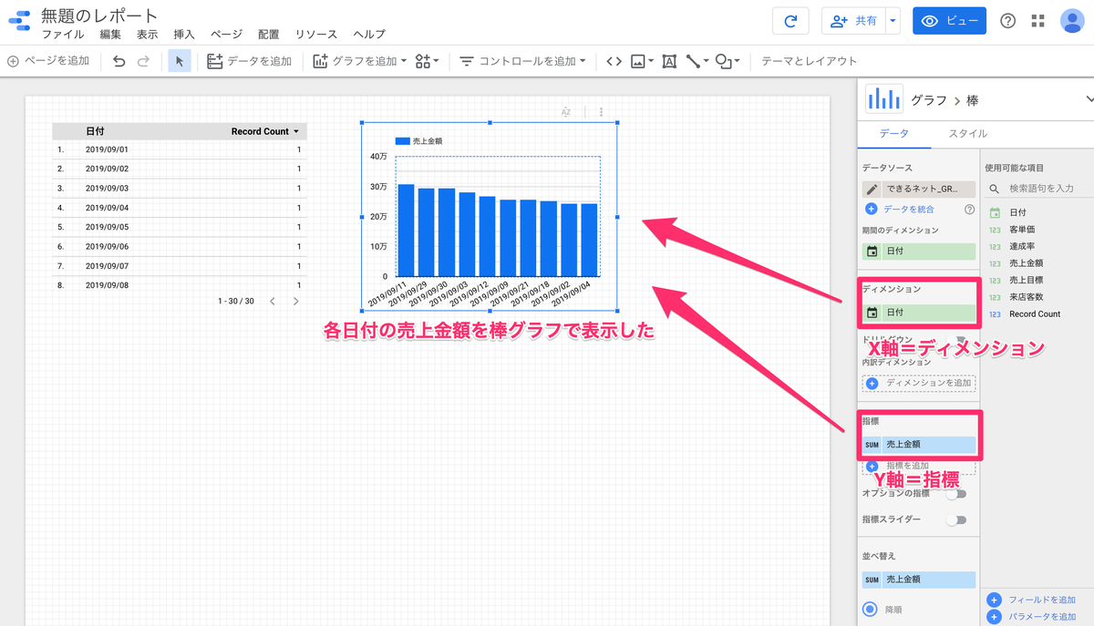The width and height of the screenshot is (1094, 626).
Task: Click the redo arrow in toolbar
Action: pos(143,61)
